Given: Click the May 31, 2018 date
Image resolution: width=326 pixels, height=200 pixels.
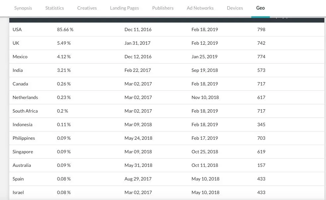Looking at the screenshot, I should [138, 165].
